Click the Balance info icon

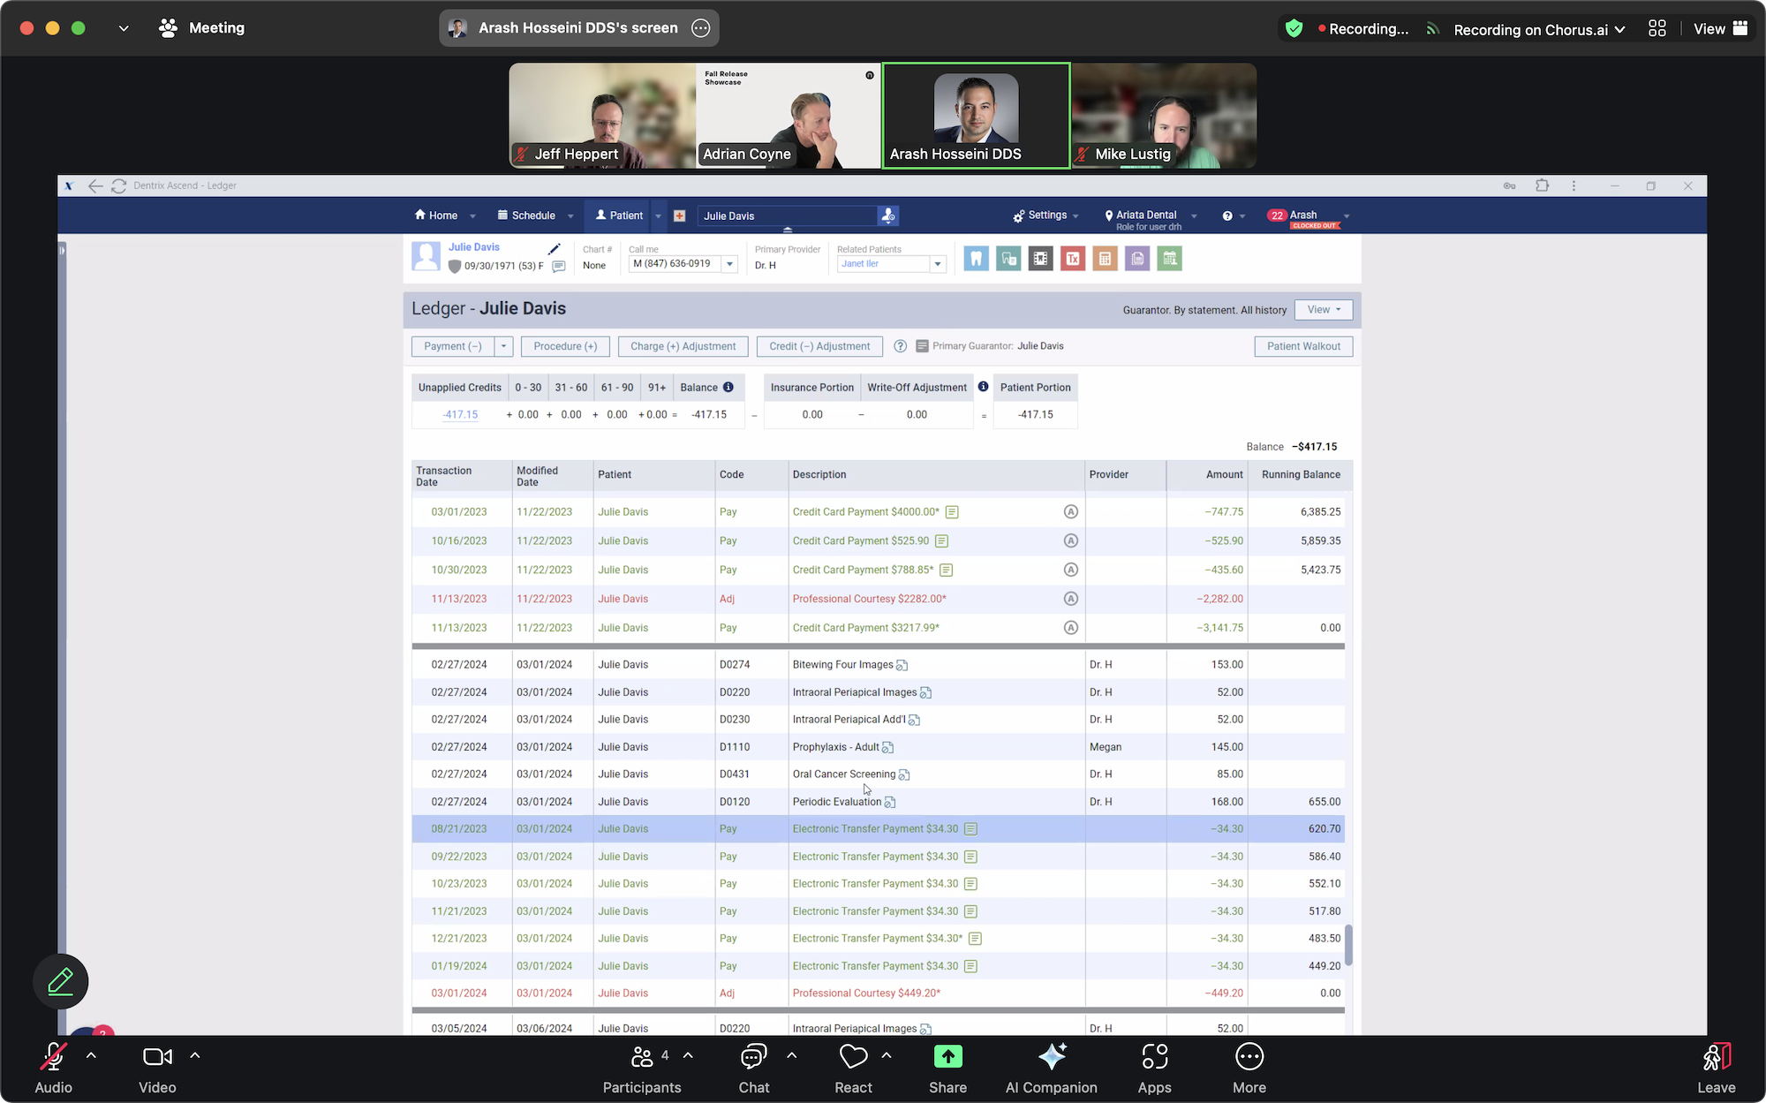tap(728, 387)
